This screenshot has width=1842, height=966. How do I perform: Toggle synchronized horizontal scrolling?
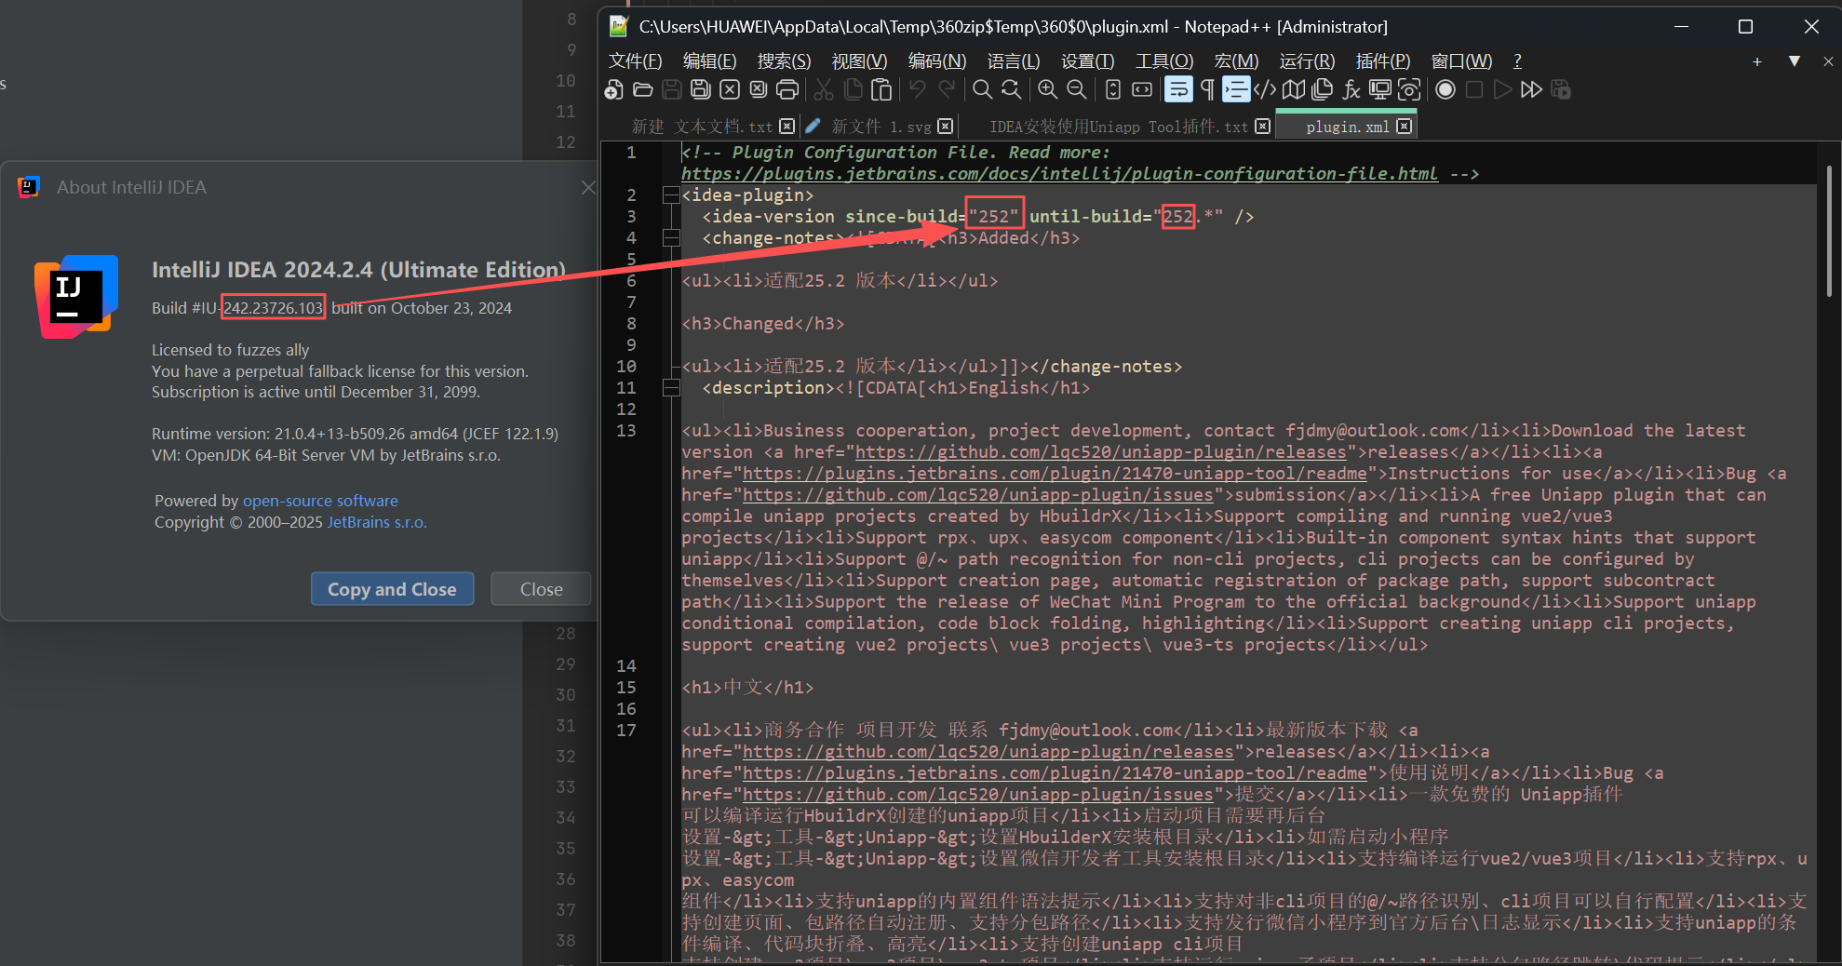point(1142,90)
